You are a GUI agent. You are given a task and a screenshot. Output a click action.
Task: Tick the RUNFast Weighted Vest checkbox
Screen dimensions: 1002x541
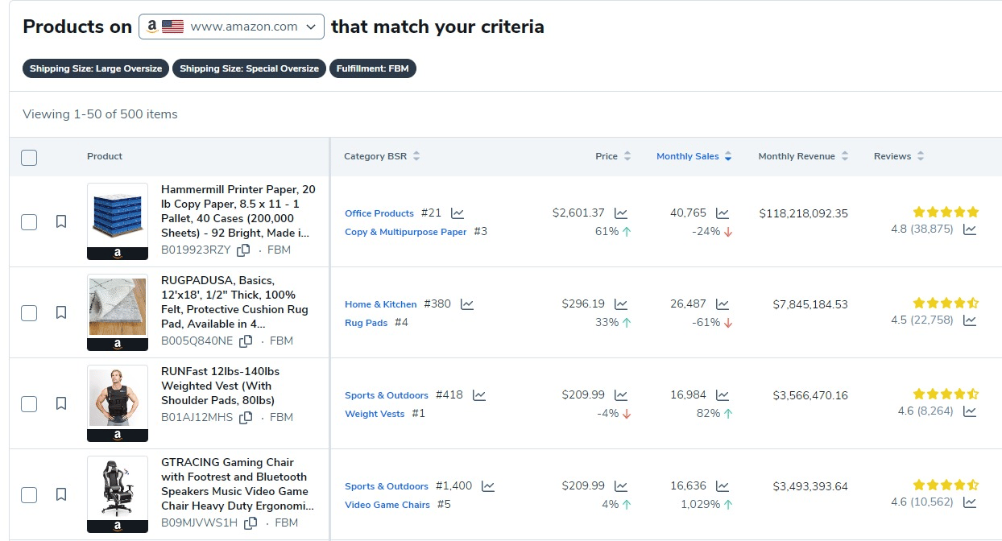29,403
